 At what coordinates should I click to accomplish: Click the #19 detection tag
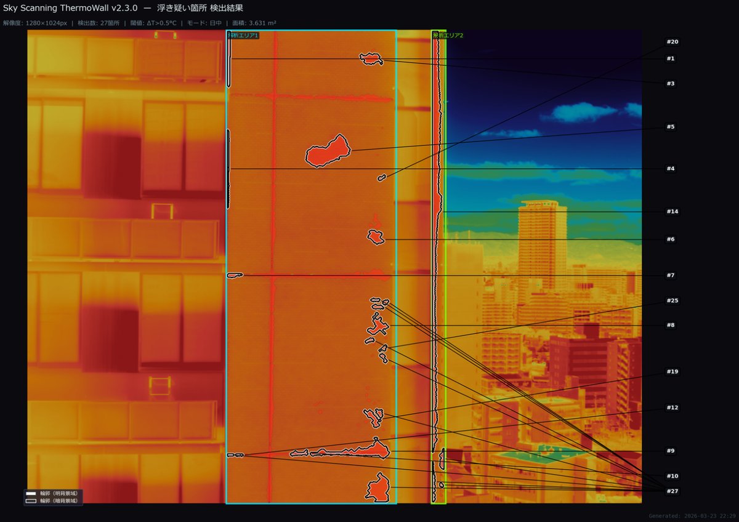(x=672, y=372)
